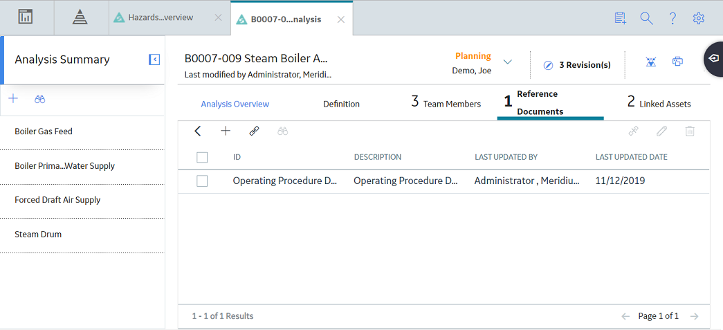Viewport: 723px width, 330px height.
Task: Click the delete trash icon
Action: [x=690, y=131]
